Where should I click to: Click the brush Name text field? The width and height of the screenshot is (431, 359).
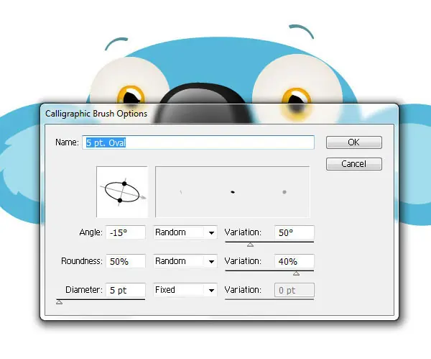click(198, 142)
